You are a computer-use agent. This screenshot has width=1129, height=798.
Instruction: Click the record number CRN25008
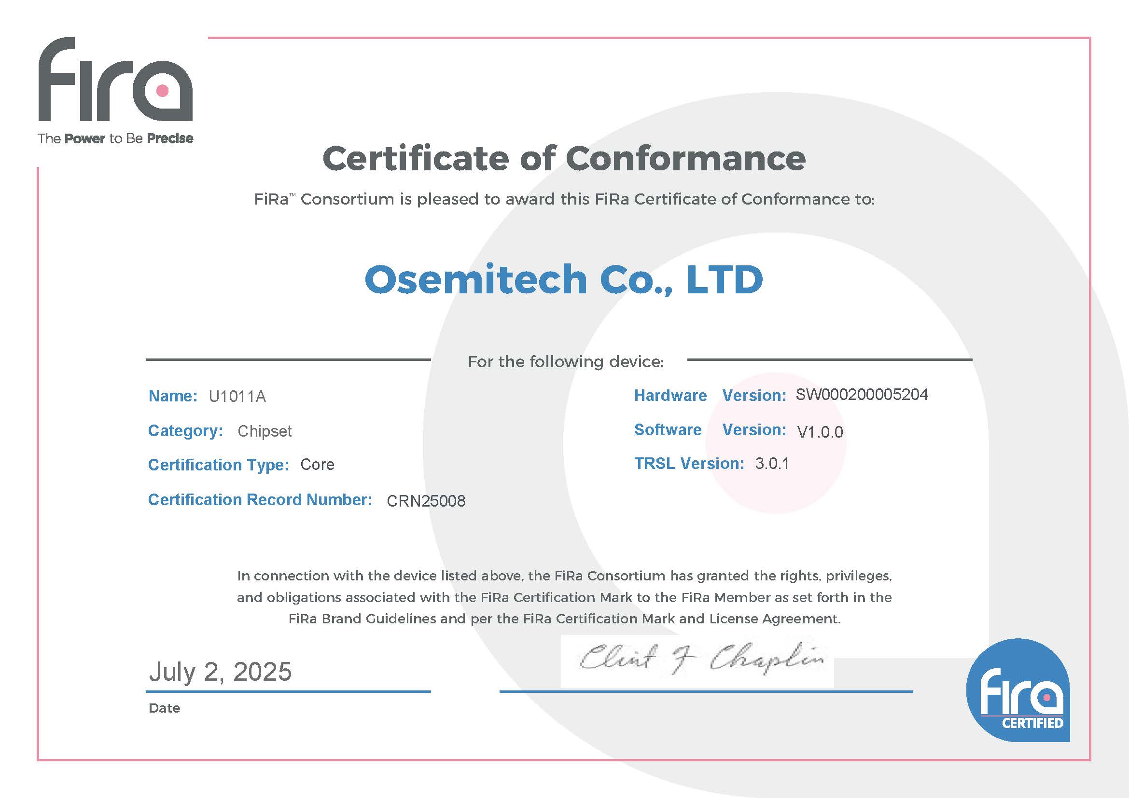point(426,501)
